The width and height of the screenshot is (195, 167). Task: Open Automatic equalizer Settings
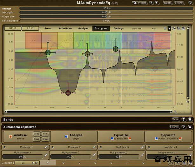tap(174, 127)
